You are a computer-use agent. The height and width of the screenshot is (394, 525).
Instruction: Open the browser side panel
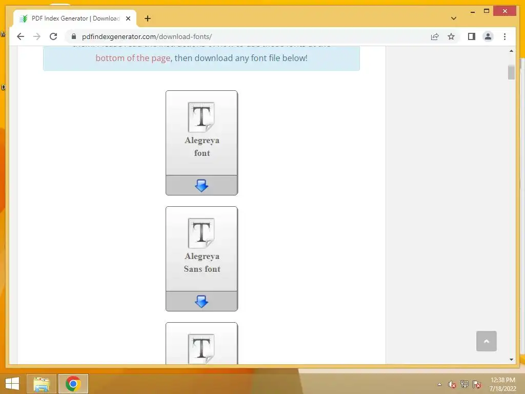point(472,36)
